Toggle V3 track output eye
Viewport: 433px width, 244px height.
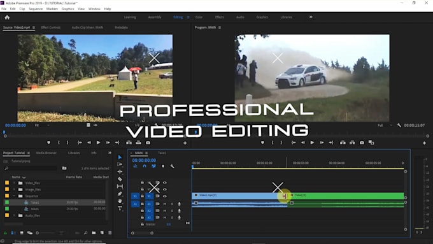coord(165,183)
